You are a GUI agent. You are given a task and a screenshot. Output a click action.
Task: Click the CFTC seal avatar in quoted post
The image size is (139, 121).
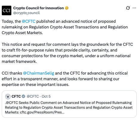coord(8,96)
